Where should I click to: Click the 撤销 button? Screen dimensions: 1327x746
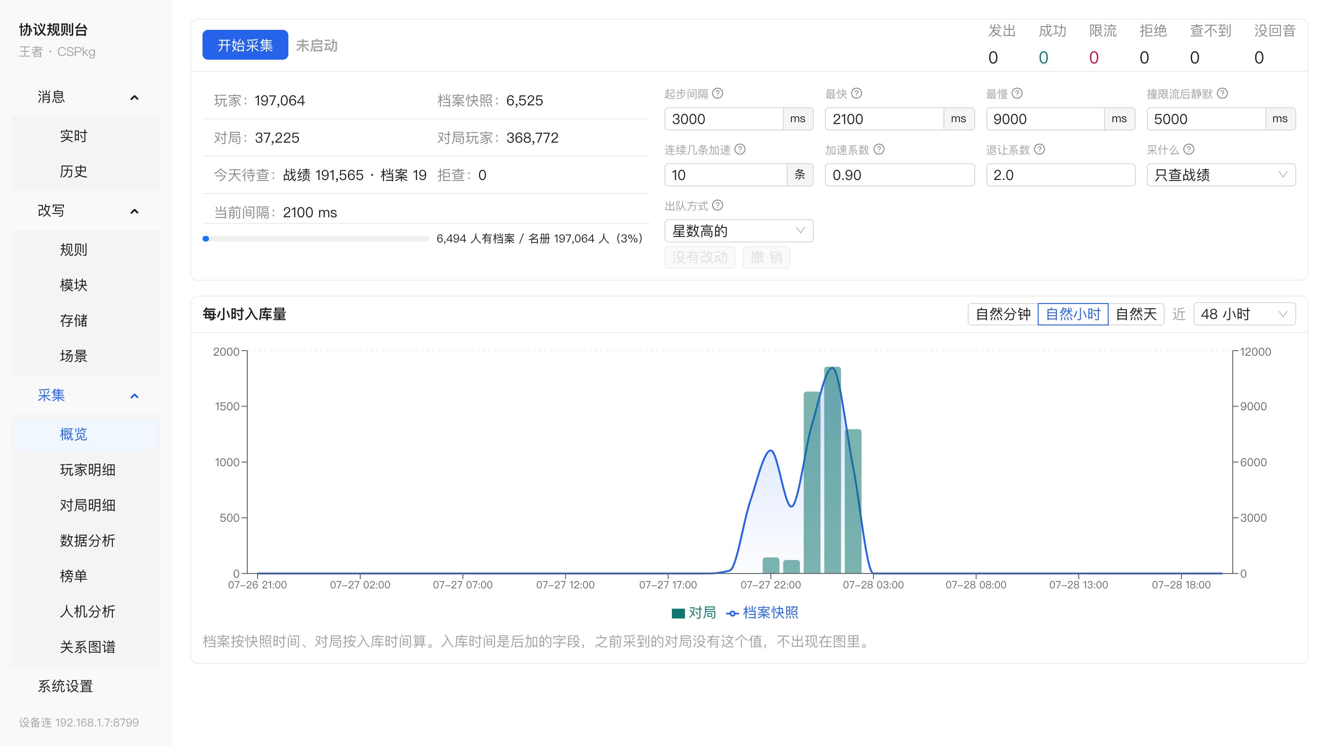766,257
